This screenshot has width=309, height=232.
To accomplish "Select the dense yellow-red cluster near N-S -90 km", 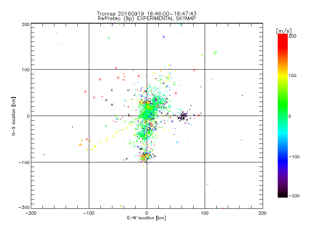I will tap(146, 157).
